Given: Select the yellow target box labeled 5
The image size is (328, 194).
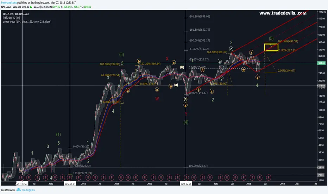Looking at the screenshot, I should (271, 47).
